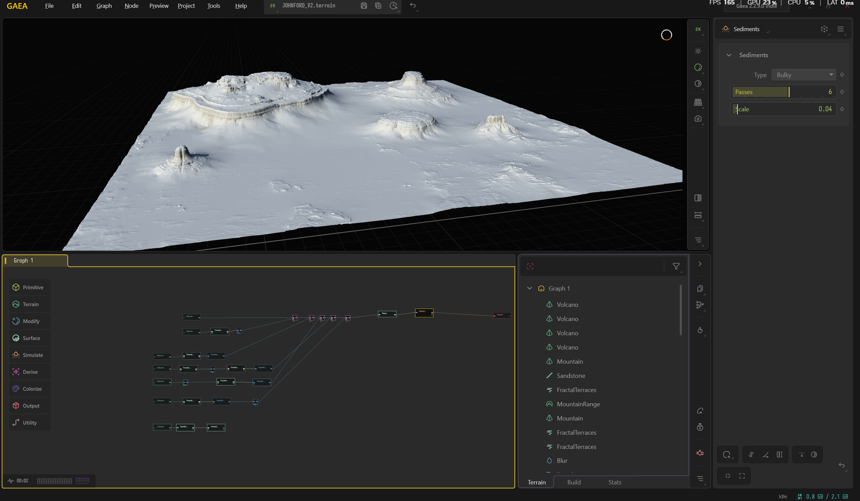
Task: Open the Sediments panel hamburger menu
Action: 840,29
